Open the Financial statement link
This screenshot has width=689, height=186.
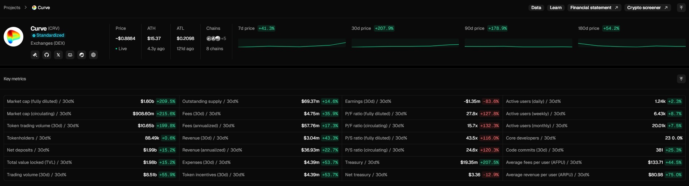[594, 8]
